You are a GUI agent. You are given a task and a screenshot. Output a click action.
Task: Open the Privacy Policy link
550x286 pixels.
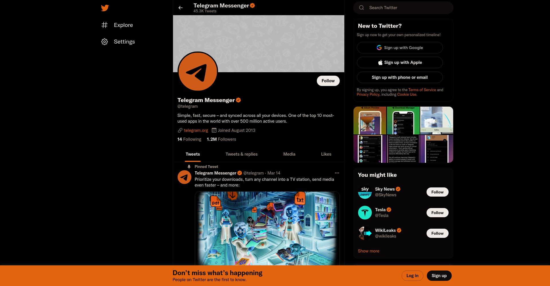pyautogui.click(x=368, y=95)
